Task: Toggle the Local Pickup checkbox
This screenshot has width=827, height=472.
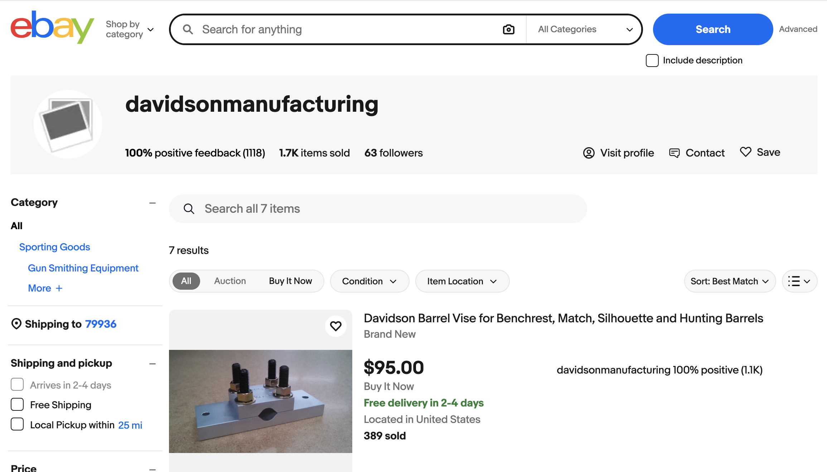Action: pyautogui.click(x=17, y=425)
